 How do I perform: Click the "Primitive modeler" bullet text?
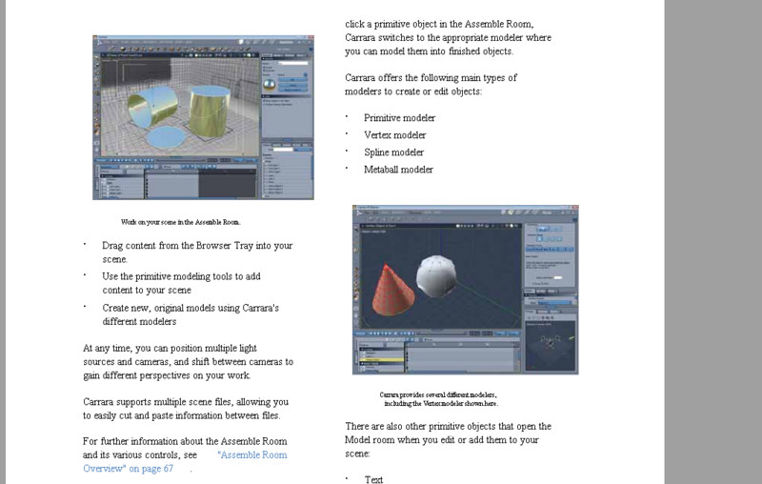[x=399, y=118]
